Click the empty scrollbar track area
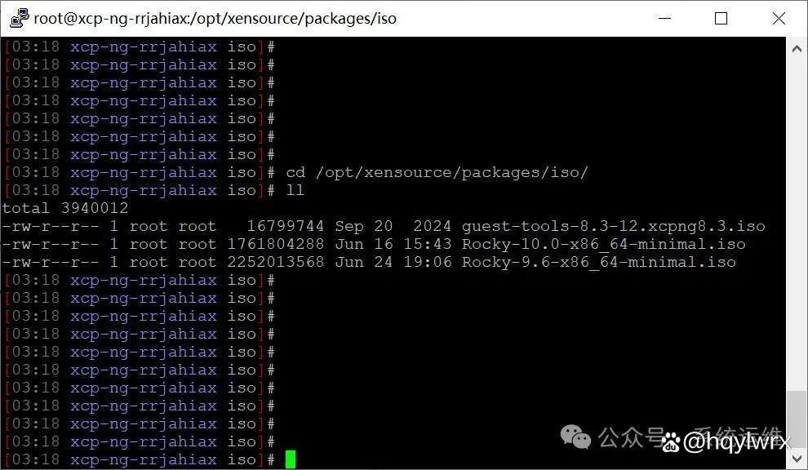 [x=797, y=224]
